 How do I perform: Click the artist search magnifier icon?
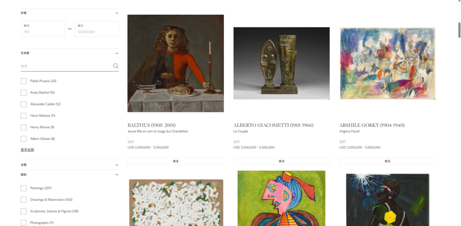point(116,66)
